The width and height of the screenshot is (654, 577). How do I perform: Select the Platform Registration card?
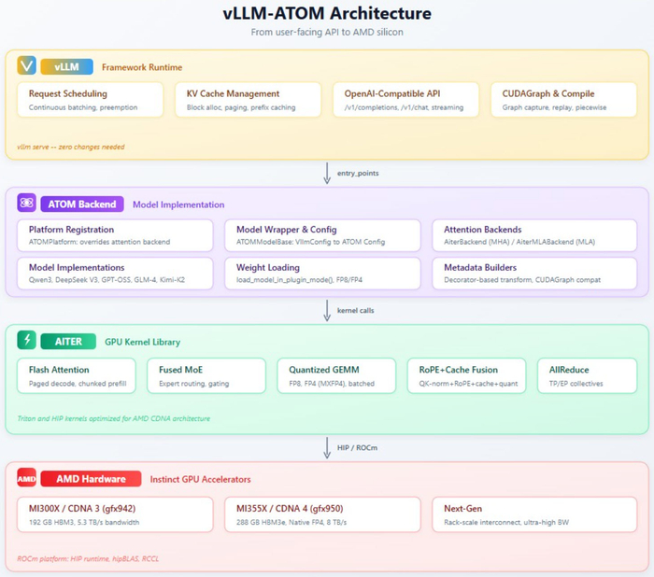(115, 235)
